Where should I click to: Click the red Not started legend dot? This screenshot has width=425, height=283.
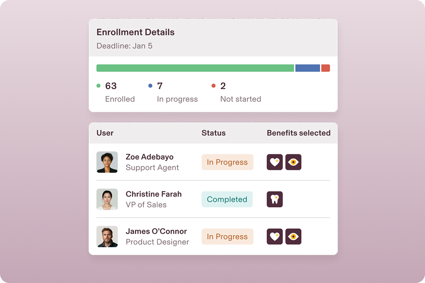click(x=214, y=86)
